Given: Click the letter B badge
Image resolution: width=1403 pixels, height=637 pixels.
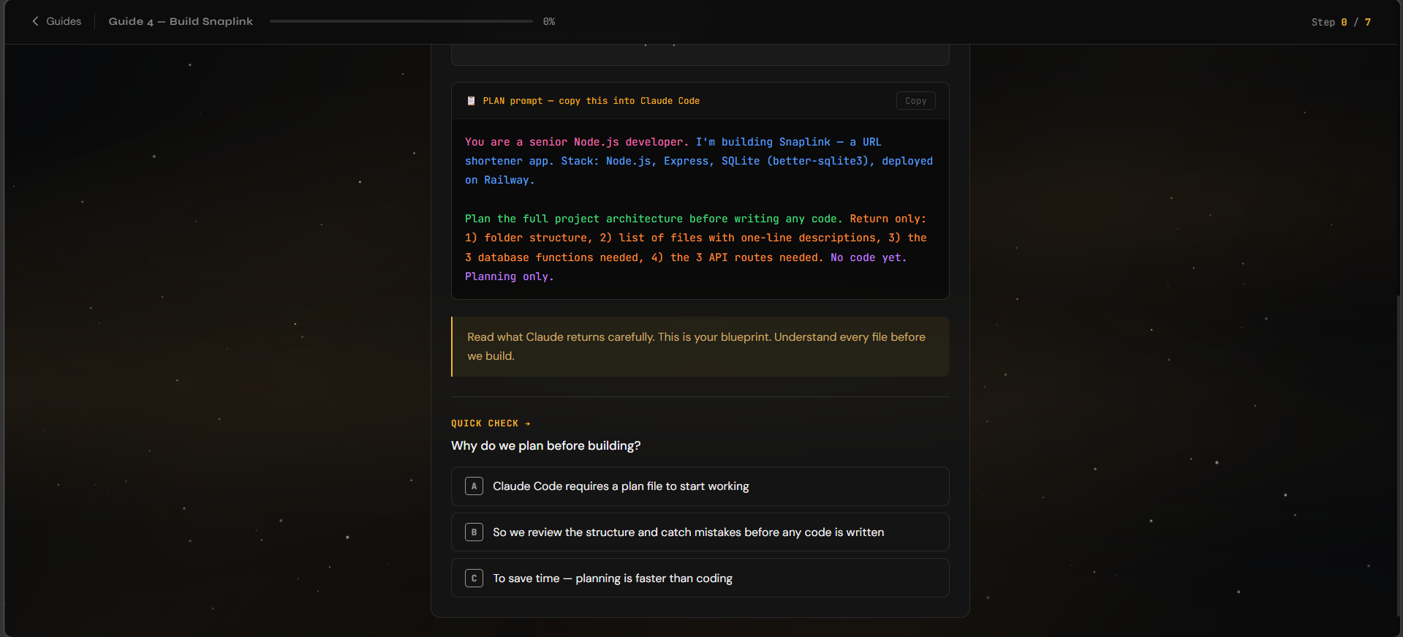Looking at the screenshot, I should tap(474, 532).
